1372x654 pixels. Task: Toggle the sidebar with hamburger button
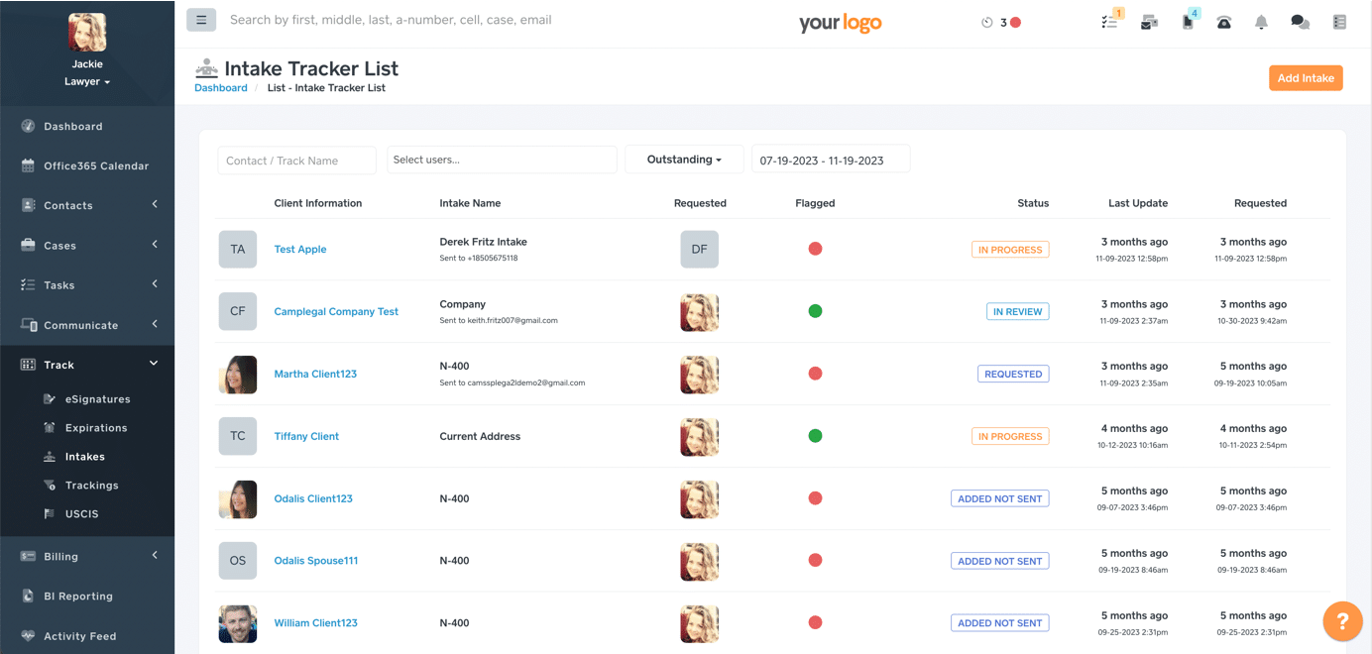pyautogui.click(x=201, y=20)
